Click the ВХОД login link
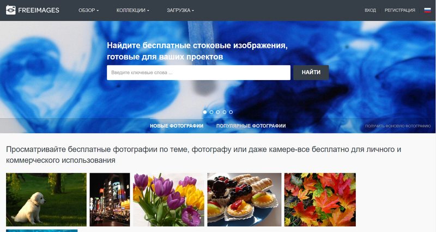 pyautogui.click(x=370, y=10)
